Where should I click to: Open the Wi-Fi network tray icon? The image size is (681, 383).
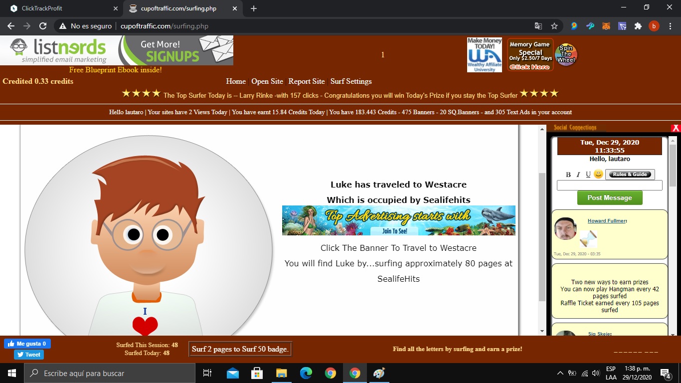(x=585, y=373)
